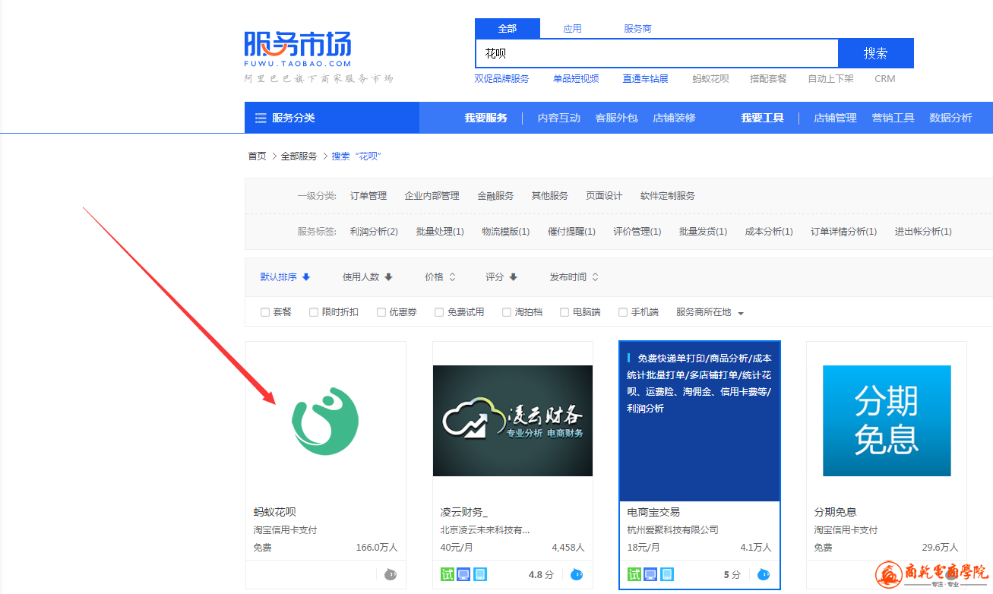This screenshot has height=594, width=993.
Task: Select the 物流模版(1) service tag
Action: pos(506,231)
